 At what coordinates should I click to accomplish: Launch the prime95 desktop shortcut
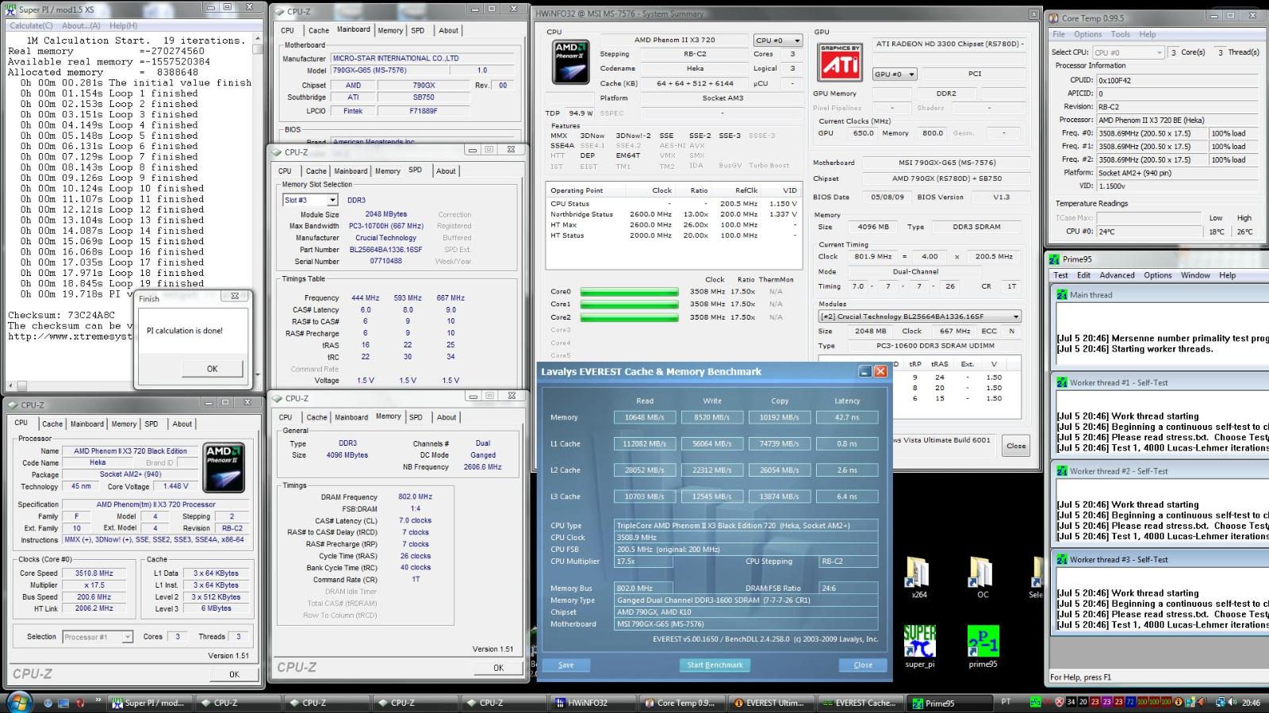(x=983, y=646)
